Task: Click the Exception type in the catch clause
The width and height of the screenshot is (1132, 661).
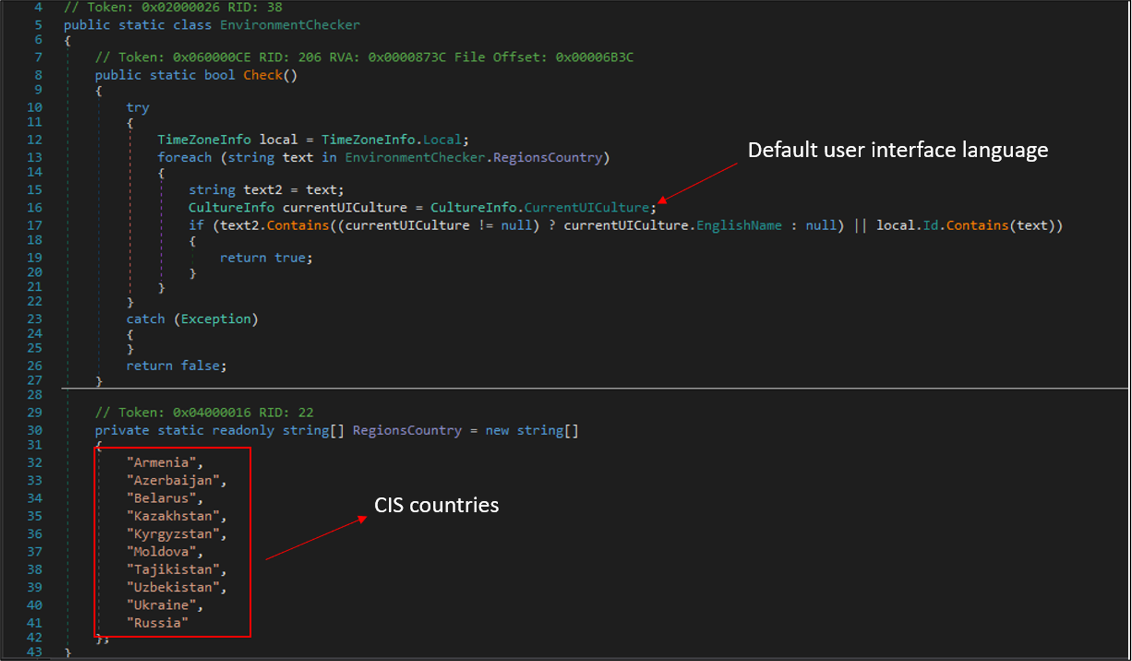Action: [x=216, y=319]
